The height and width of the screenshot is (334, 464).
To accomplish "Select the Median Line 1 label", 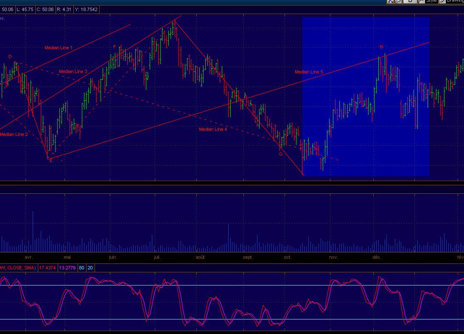I will (x=59, y=48).
